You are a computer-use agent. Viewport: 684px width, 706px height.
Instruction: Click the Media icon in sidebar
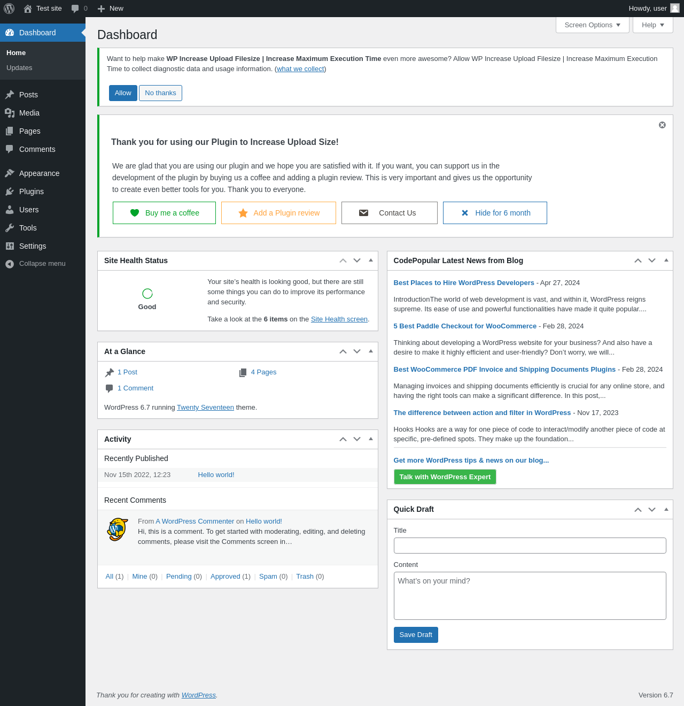[x=10, y=113]
